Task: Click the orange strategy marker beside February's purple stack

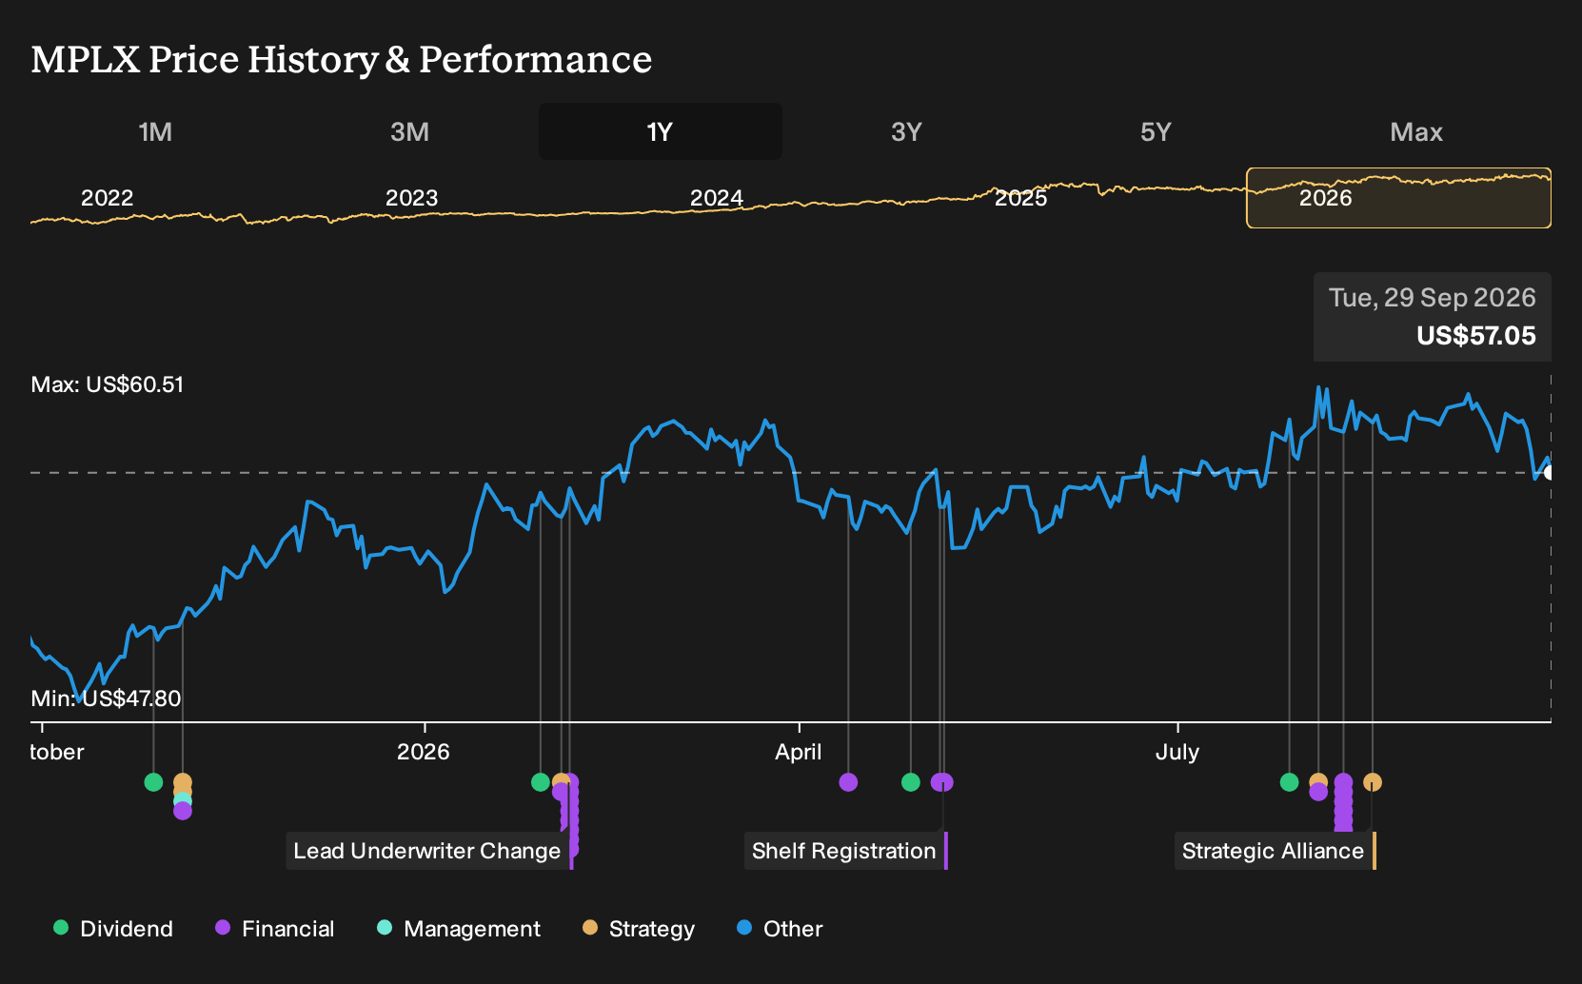Action: point(561,780)
